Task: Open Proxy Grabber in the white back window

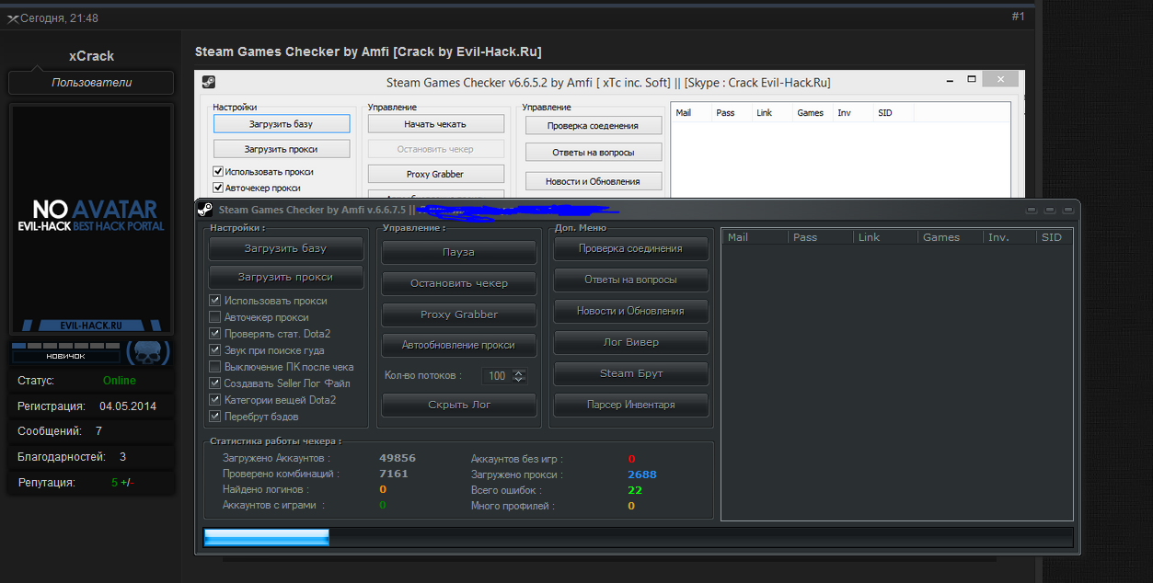Action: (435, 174)
